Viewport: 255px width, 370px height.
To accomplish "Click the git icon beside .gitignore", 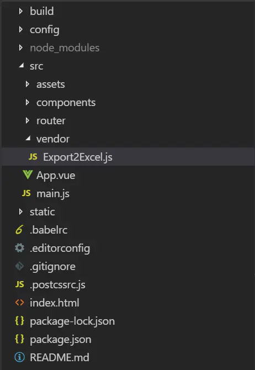I will pos(19,266).
